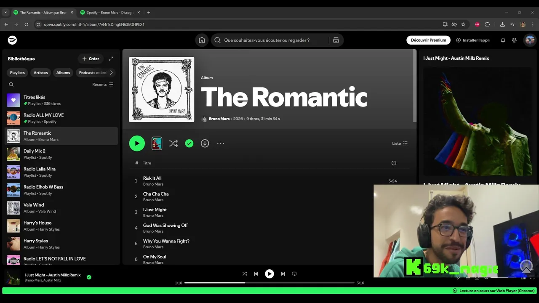Open new browser tab
This screenshot has height=303, width=539.
149,13
